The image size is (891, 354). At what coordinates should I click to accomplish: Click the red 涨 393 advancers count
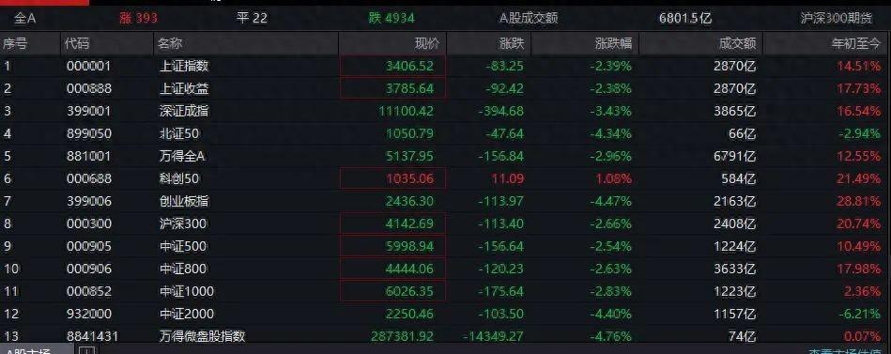(139, 18)
